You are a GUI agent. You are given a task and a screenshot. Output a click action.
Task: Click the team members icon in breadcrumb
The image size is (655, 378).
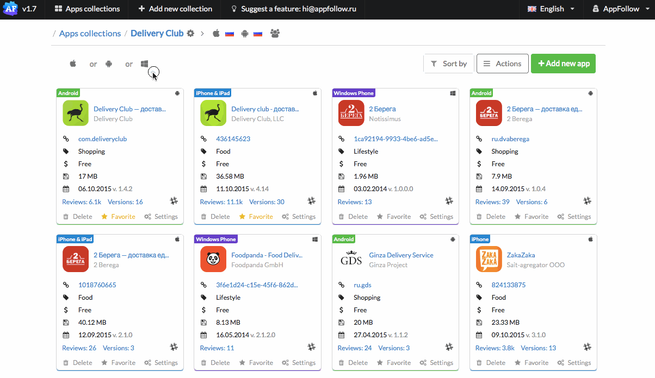point(275,33)
